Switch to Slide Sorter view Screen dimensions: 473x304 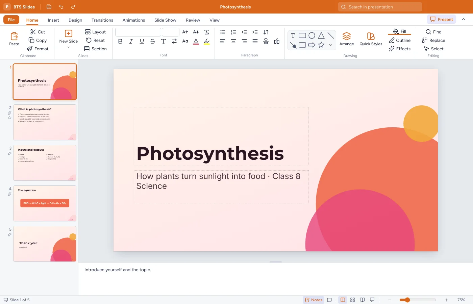352,300
